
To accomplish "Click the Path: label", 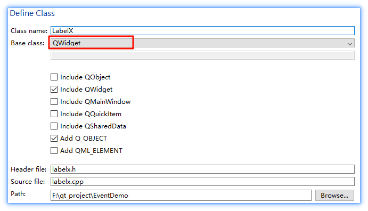I will (18, 194).
